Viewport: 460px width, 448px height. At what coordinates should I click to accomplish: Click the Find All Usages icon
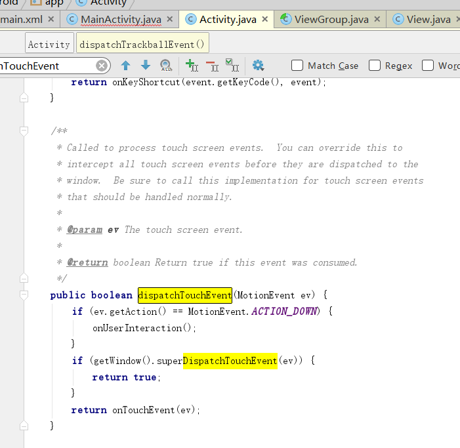(166, 66)
